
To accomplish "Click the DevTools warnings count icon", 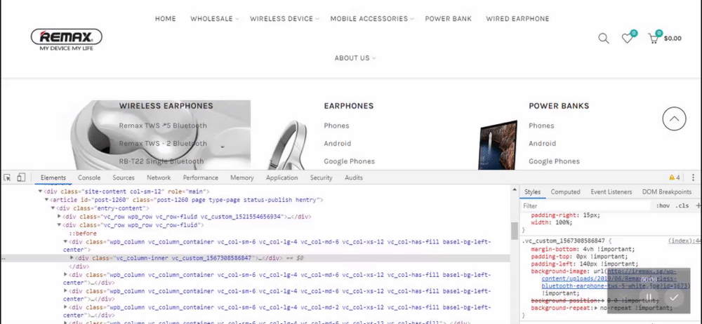I will pyautogui.click(x=674, y=177).
